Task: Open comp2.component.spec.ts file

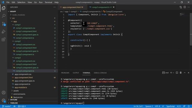Action: (x=27, y=51)
